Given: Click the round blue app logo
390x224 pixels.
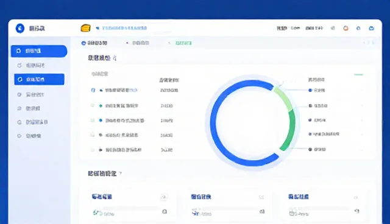Looking at the screenshot, I should pyautogui.click(x=20, y=29).
